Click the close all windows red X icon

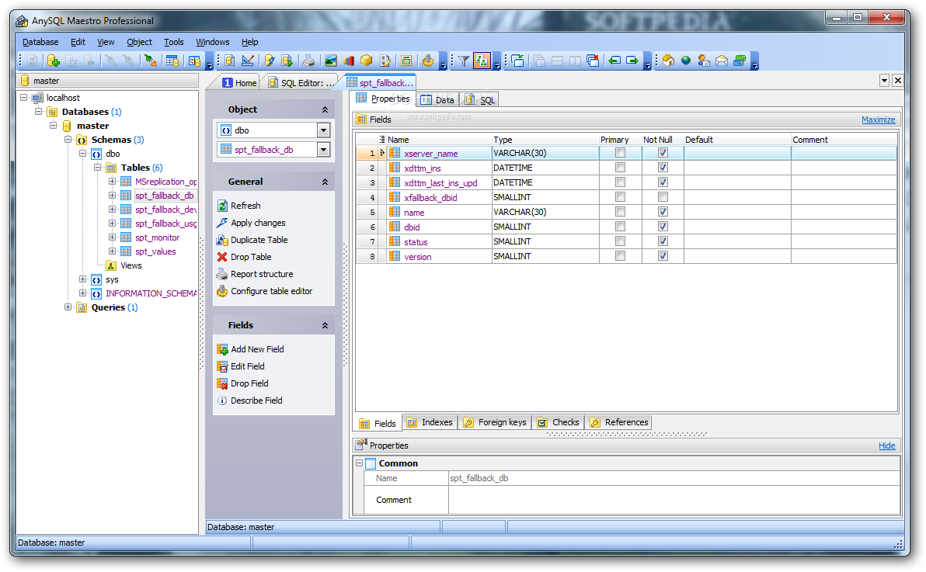tap(593, 61)
